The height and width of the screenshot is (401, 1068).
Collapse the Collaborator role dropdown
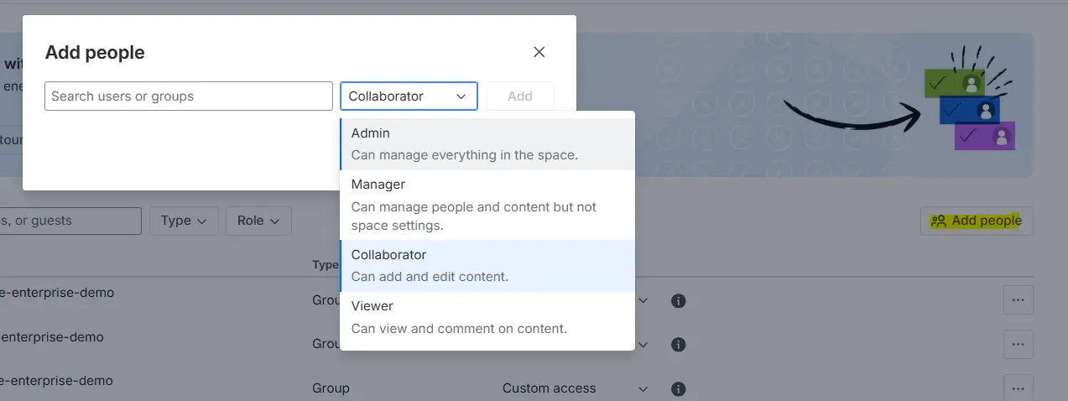pyautogui.click(x=409, y=96)
